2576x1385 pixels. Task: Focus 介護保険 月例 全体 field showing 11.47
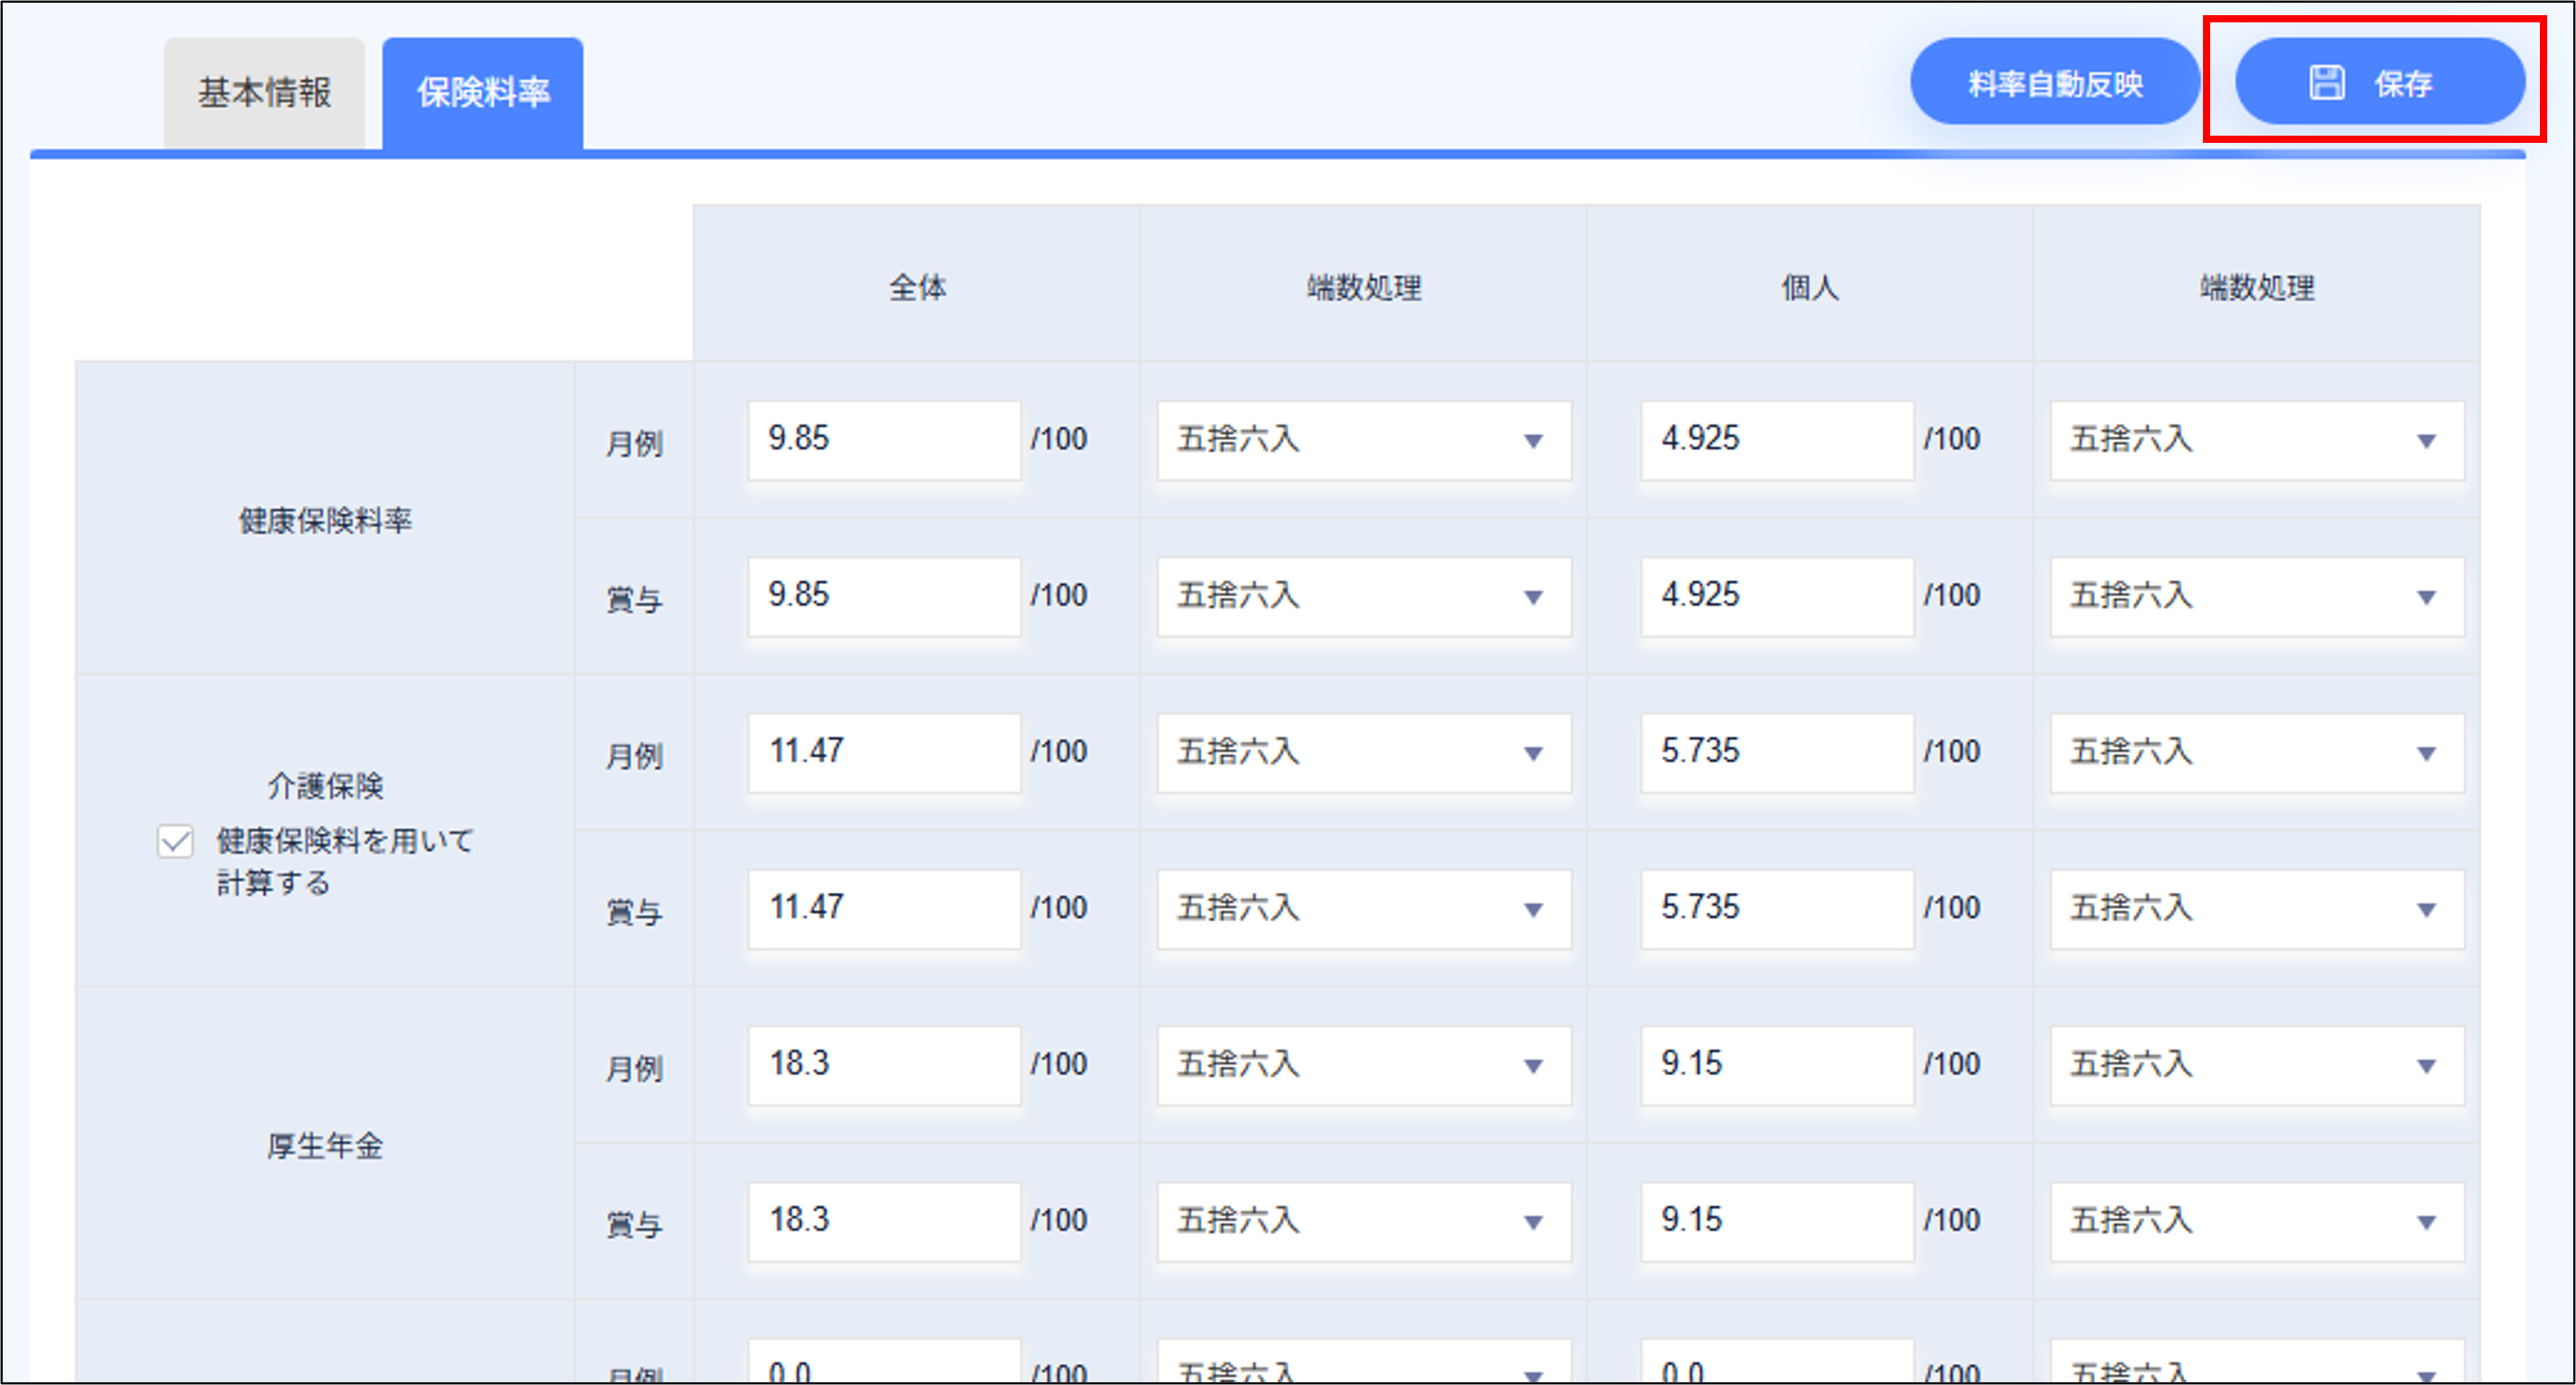point(883,752)
